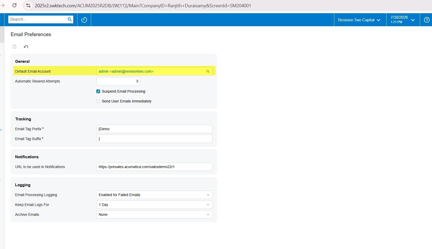This screenshot has height=249, width=432.
Task: Click the Tracking section heading
Action: click(x=23, y=119)
